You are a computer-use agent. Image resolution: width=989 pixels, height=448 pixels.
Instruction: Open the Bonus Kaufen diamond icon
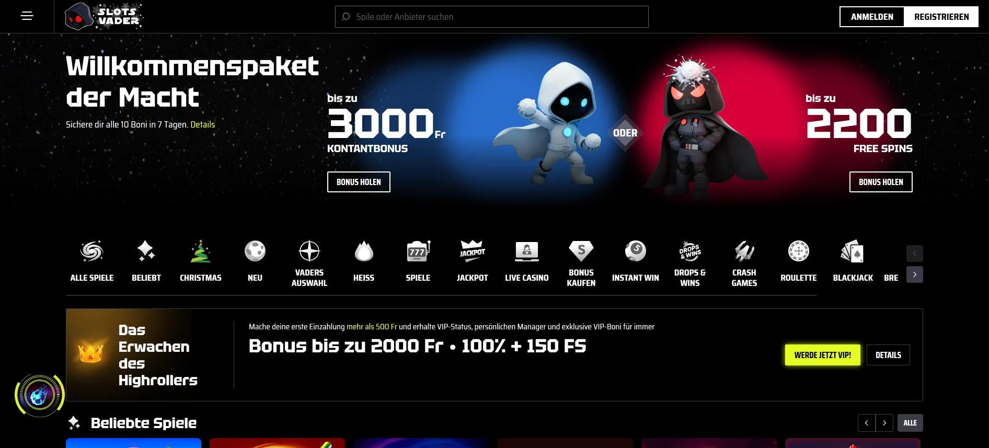[581, 251]
